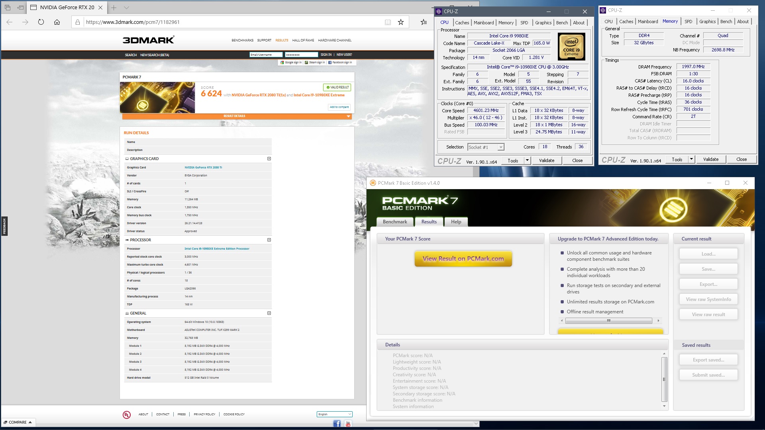
Task: Collapse the Processor section
Action: point(269,240)
